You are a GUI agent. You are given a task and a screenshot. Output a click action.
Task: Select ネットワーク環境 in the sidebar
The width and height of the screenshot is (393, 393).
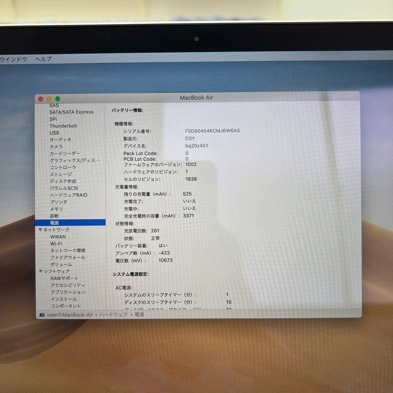point(68,250)
